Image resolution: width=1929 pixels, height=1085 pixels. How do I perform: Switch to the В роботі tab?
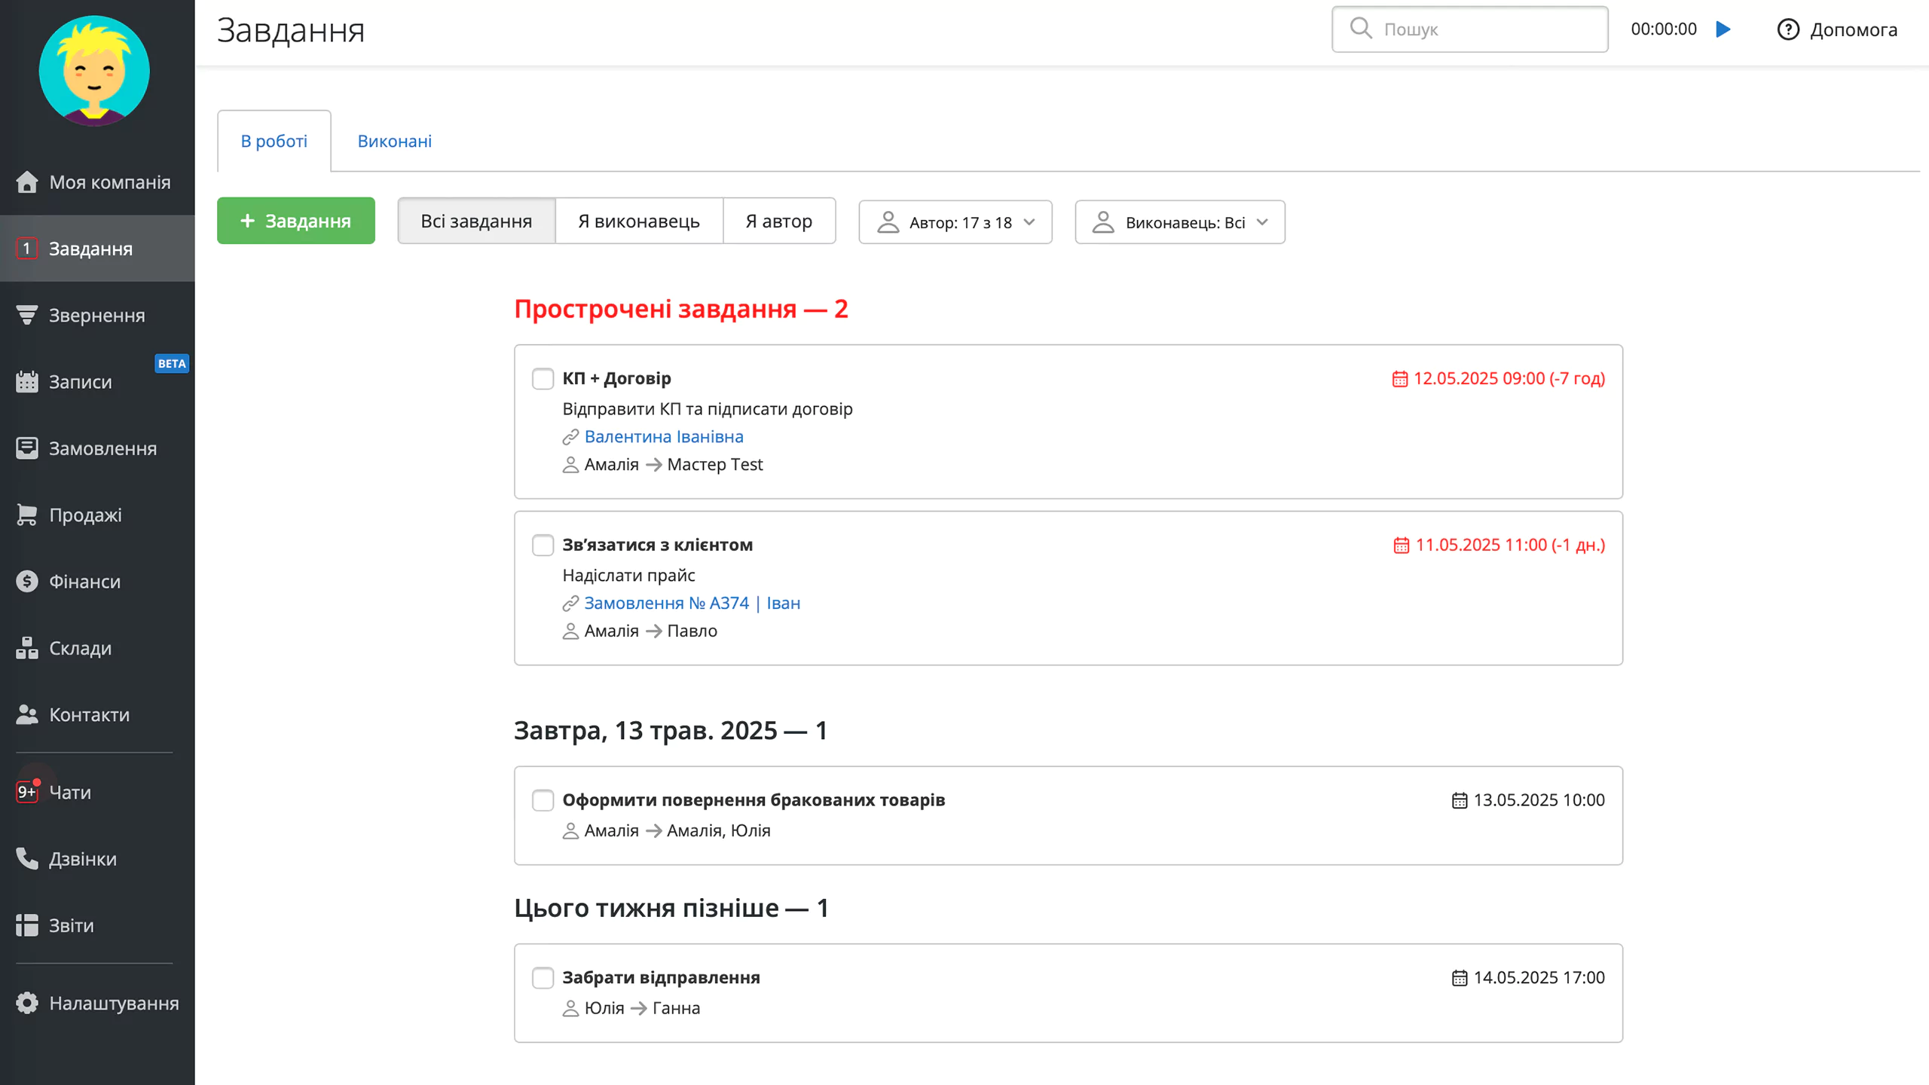274,141
